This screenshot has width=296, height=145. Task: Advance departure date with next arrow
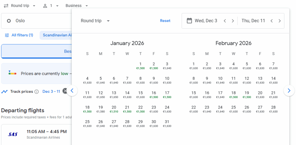(233, 21)
